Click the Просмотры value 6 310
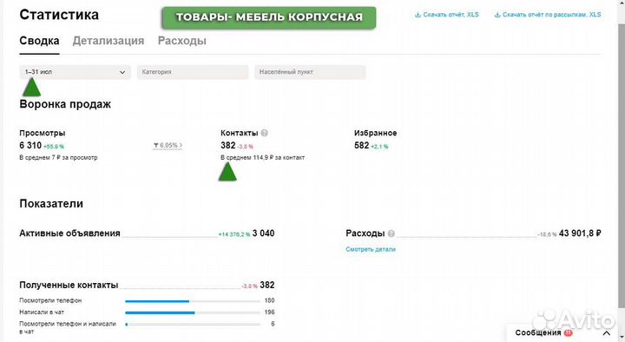Viewport: 625px width, 342px height. (x=30, y=146)
